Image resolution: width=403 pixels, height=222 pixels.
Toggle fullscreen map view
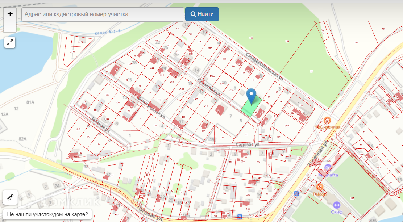(x=10, y=42)
